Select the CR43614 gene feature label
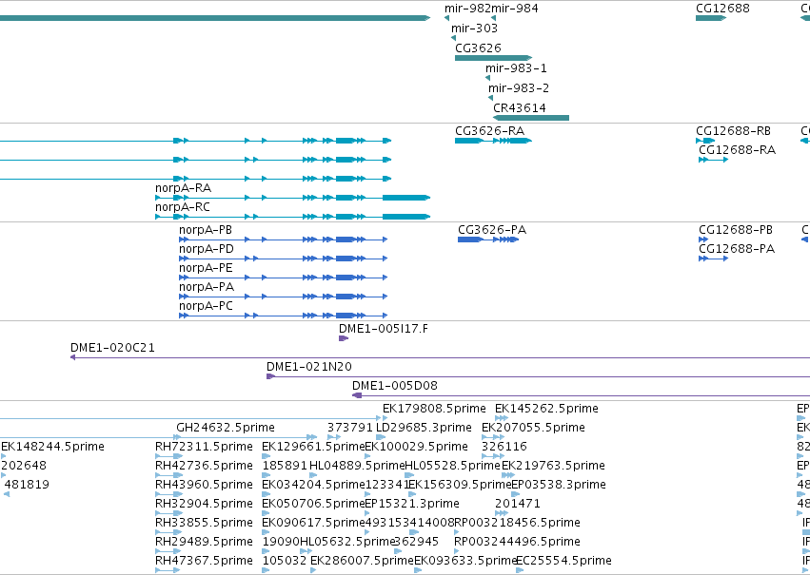Viewport: 810px width, 575px height. [519, 107]
